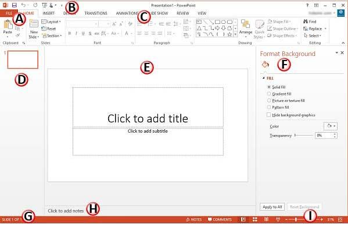Click Increase Font Size icon
Image resolution: width=348 pixels, height=231 pixels.
(114, 24)
